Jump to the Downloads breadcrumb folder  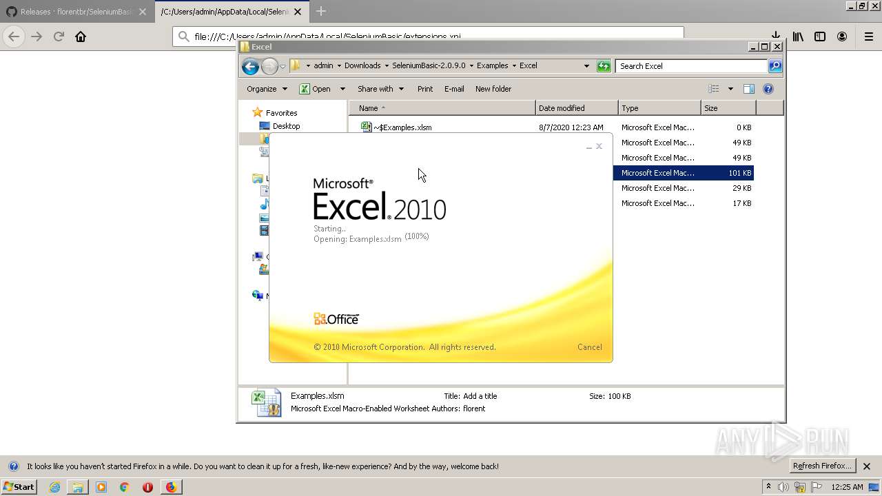[x=362, y=66]
